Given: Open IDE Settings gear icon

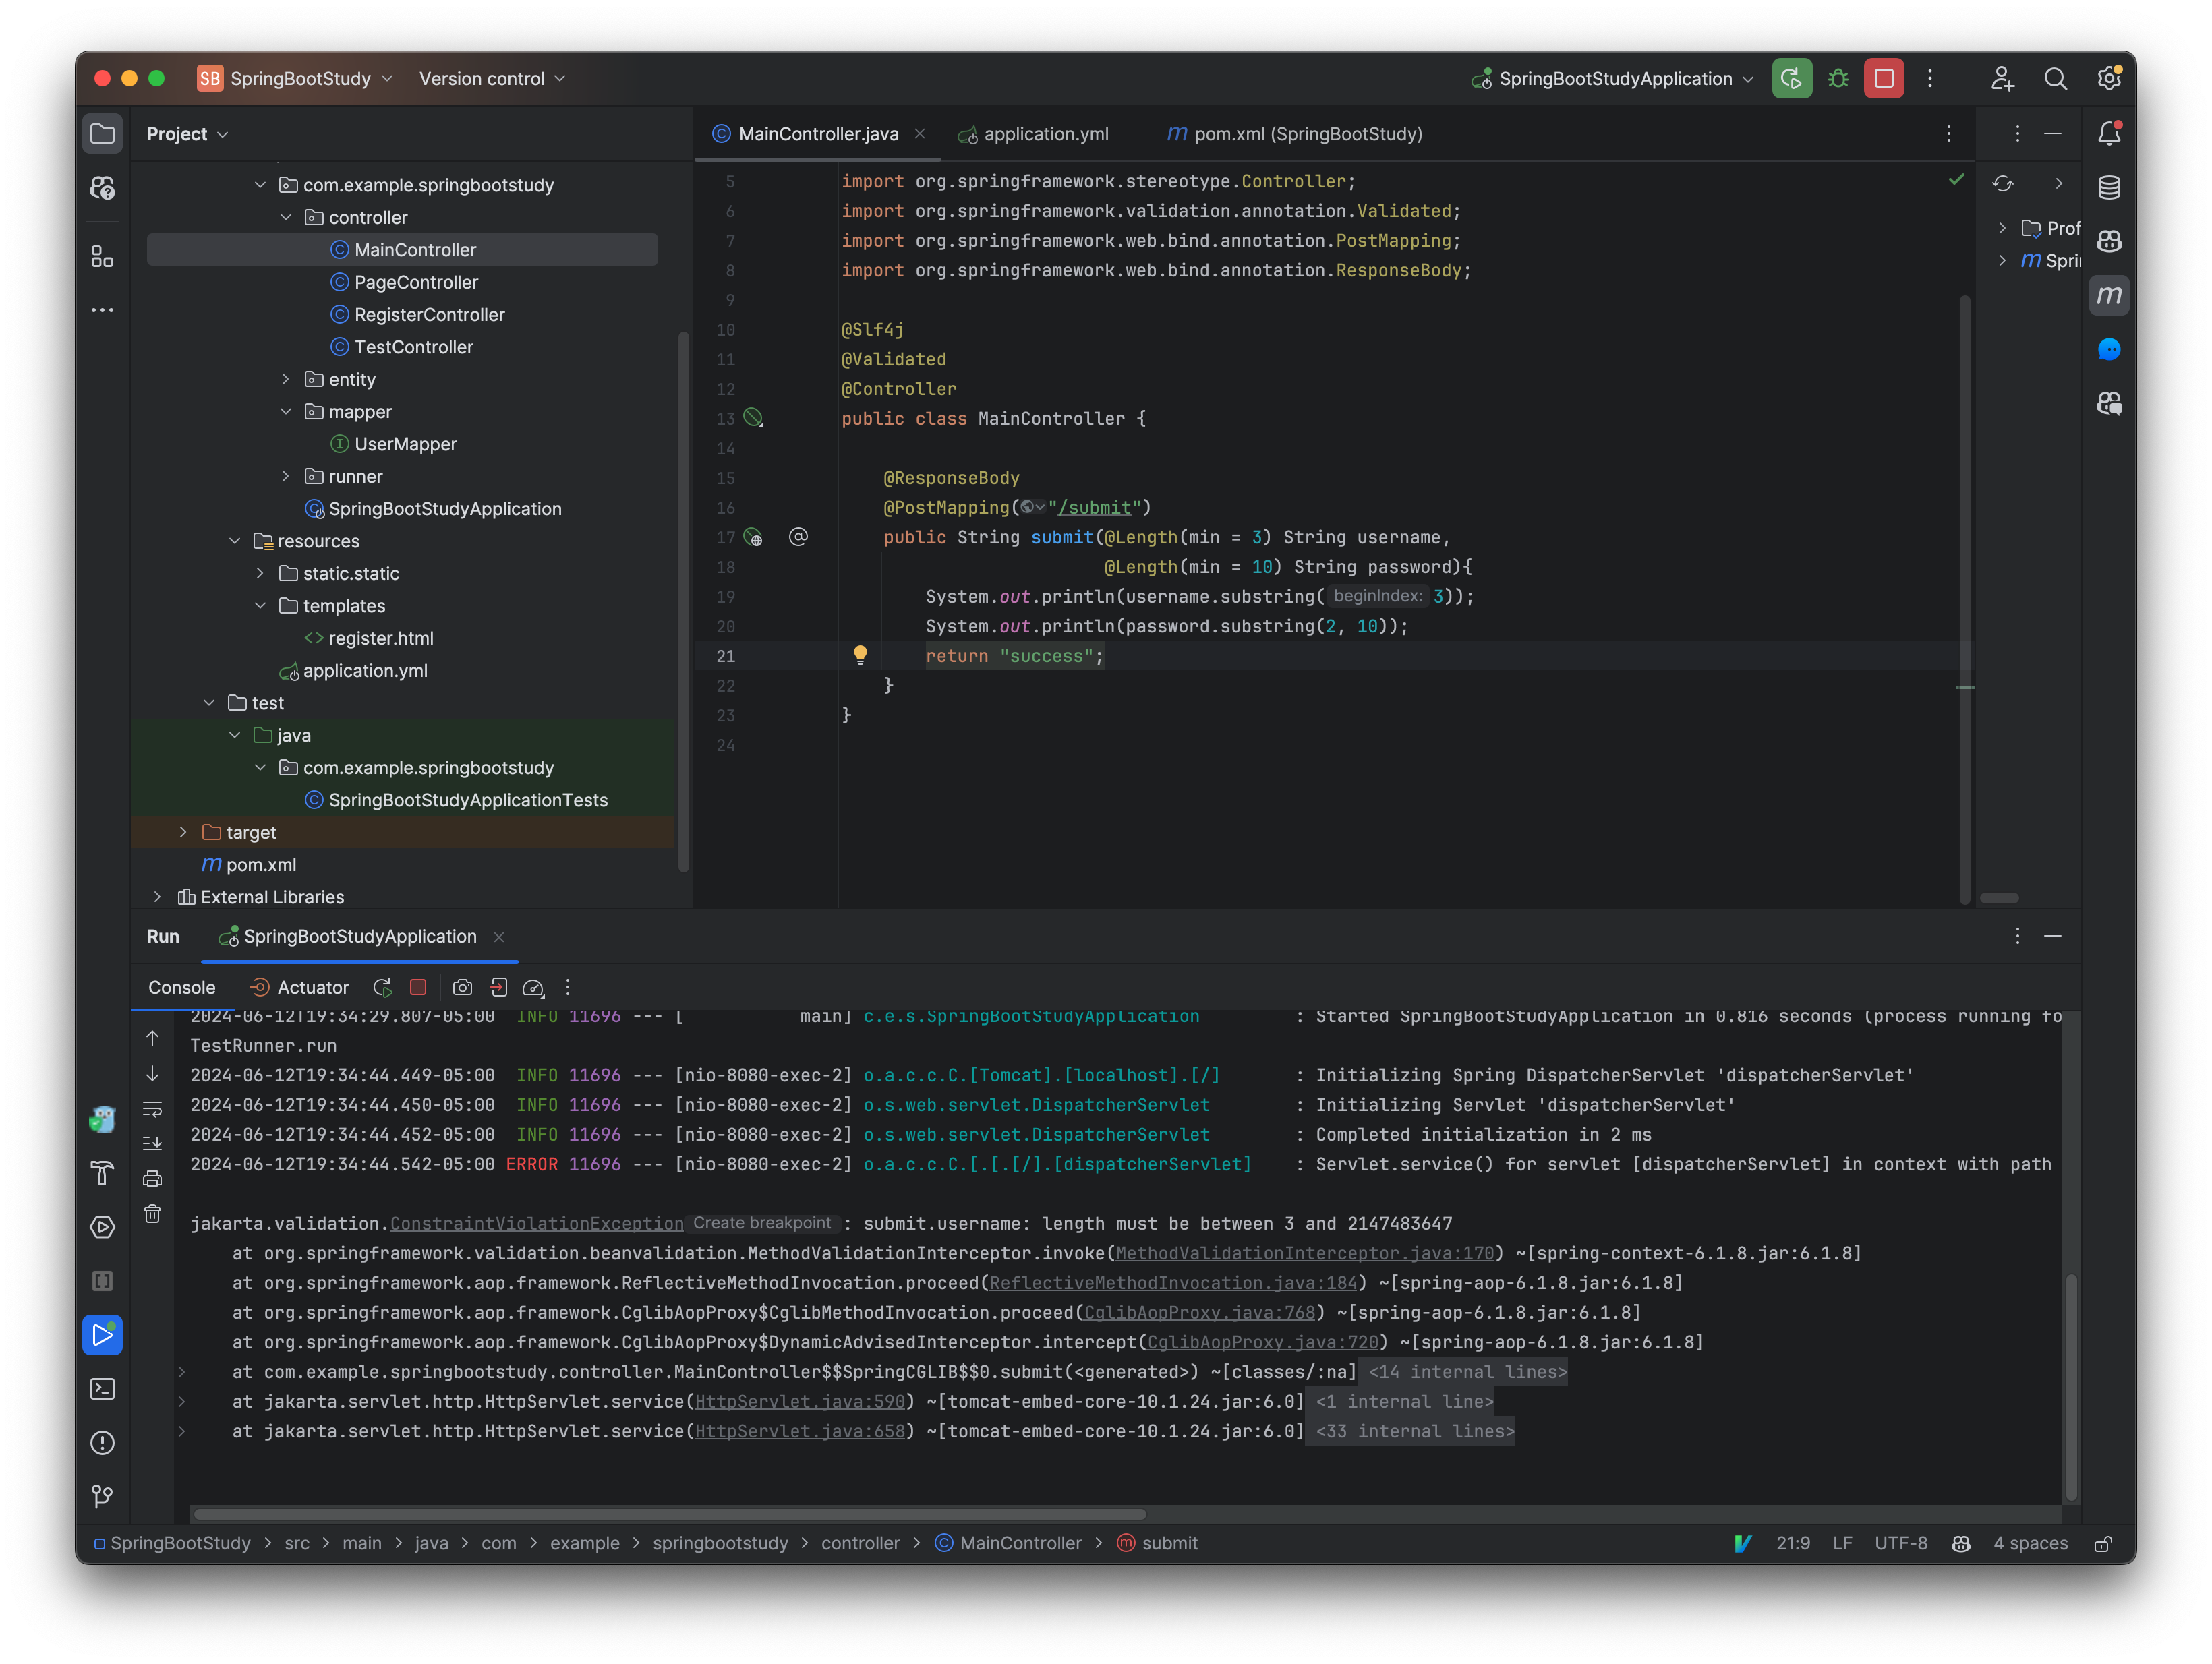Looking at the screenshot, I should point(2109,78).
